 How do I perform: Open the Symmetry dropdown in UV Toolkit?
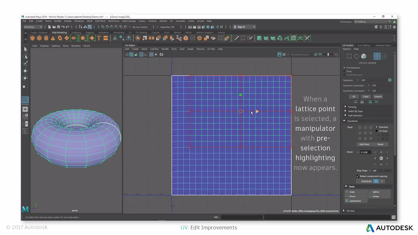(x=358, y=80)
